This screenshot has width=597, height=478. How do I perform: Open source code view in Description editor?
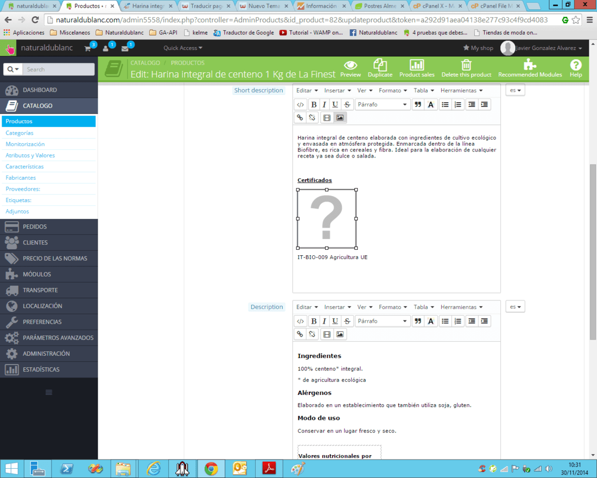click(x=301, y=321)
